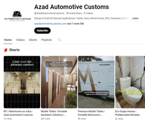Expand the 'and 1 more link' text
145x120 pixels.
(76, 24)
